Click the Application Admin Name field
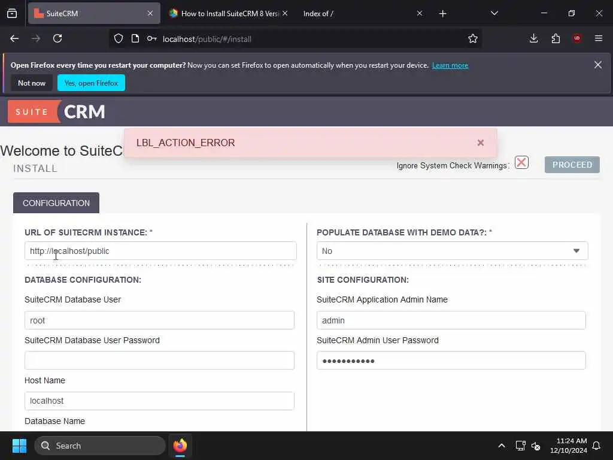613x460 pixels. [451, 320]
